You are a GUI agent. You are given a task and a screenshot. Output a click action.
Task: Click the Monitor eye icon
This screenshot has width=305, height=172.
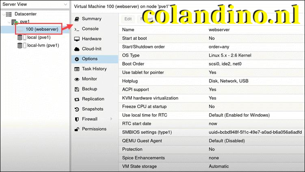coord(77,79)
